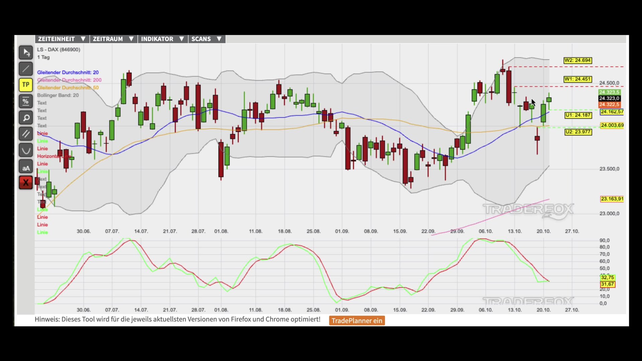
Task: Toggle the yellow TP TradePlanner tool
Action: [26, 85]
